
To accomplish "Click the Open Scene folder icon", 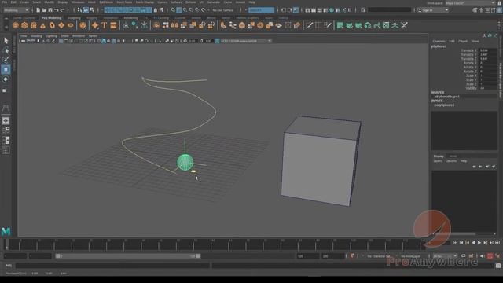I will coord(44,10).
